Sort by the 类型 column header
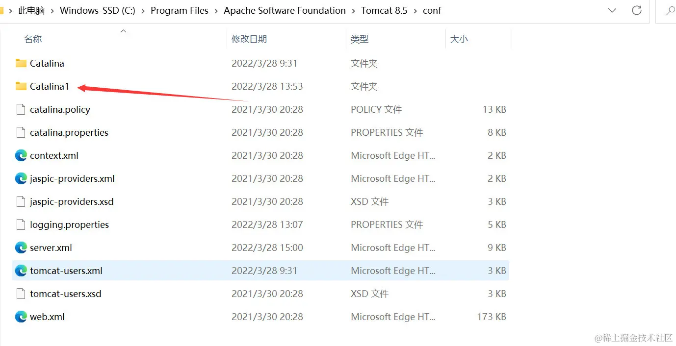Viewport: 676px width, 346px height. click(360, 39)
